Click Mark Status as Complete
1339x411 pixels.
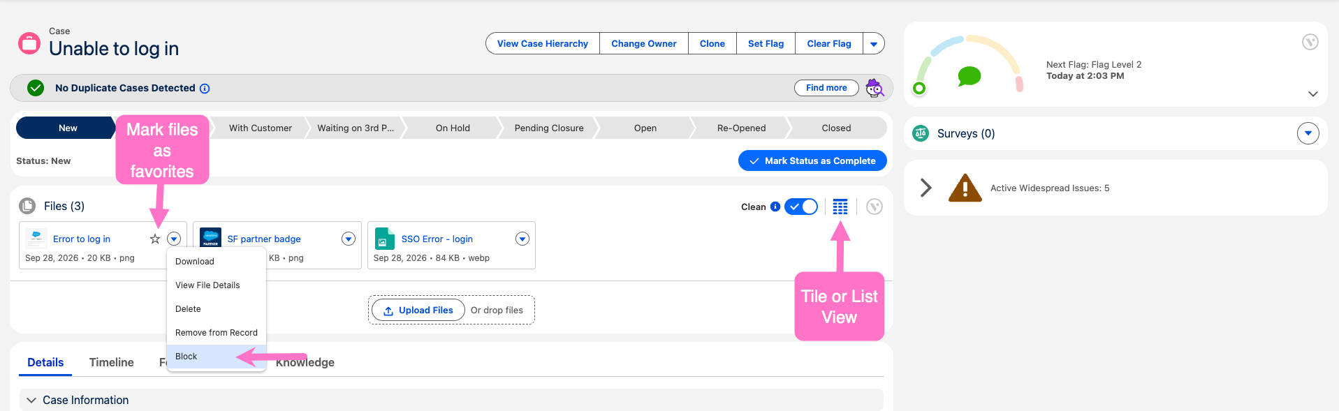click(812, 160)
